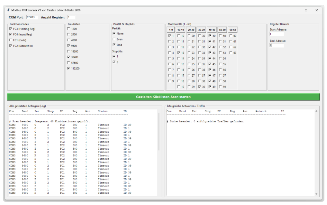Click the 10-19 ID group button

click(181, 30)
